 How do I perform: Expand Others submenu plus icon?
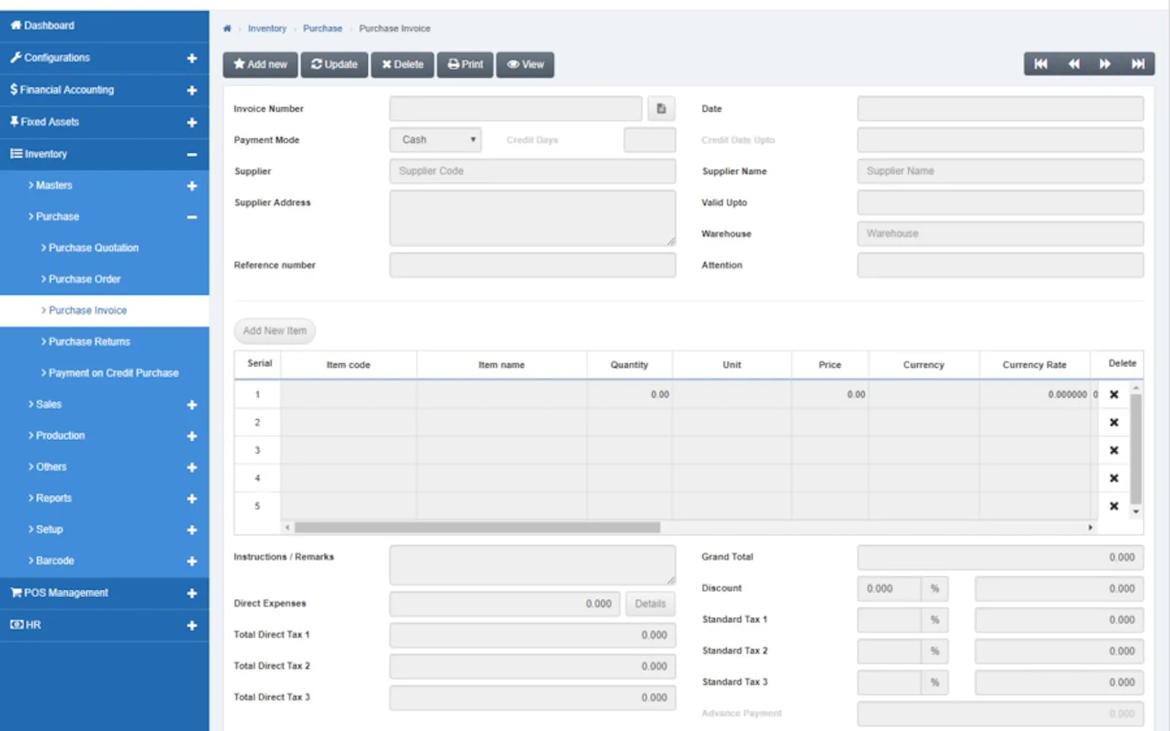(192, 467)
